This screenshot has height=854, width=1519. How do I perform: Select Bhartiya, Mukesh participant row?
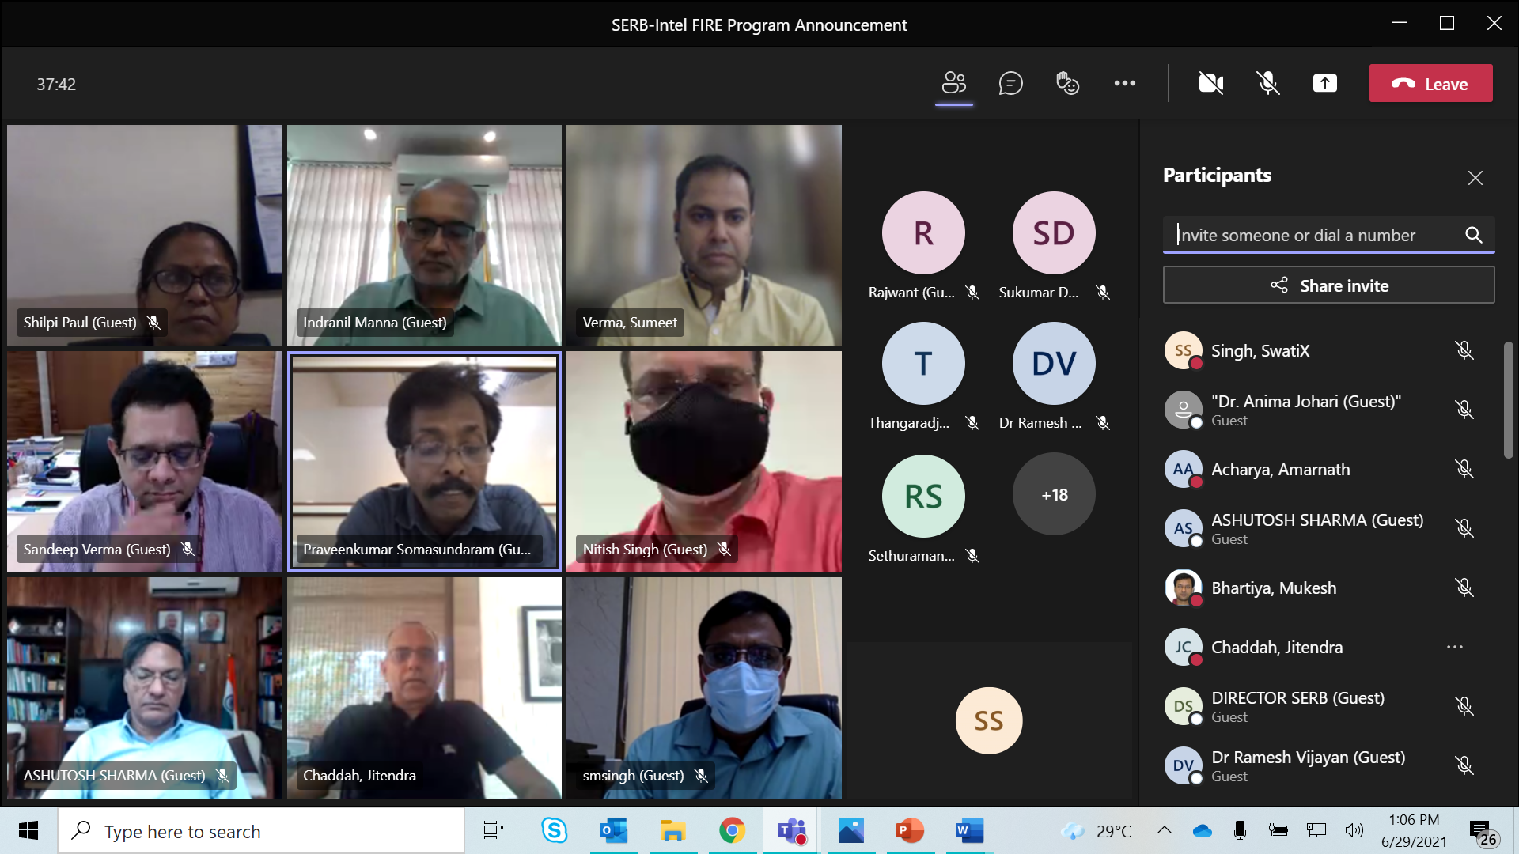click(x=1321, y=588)
